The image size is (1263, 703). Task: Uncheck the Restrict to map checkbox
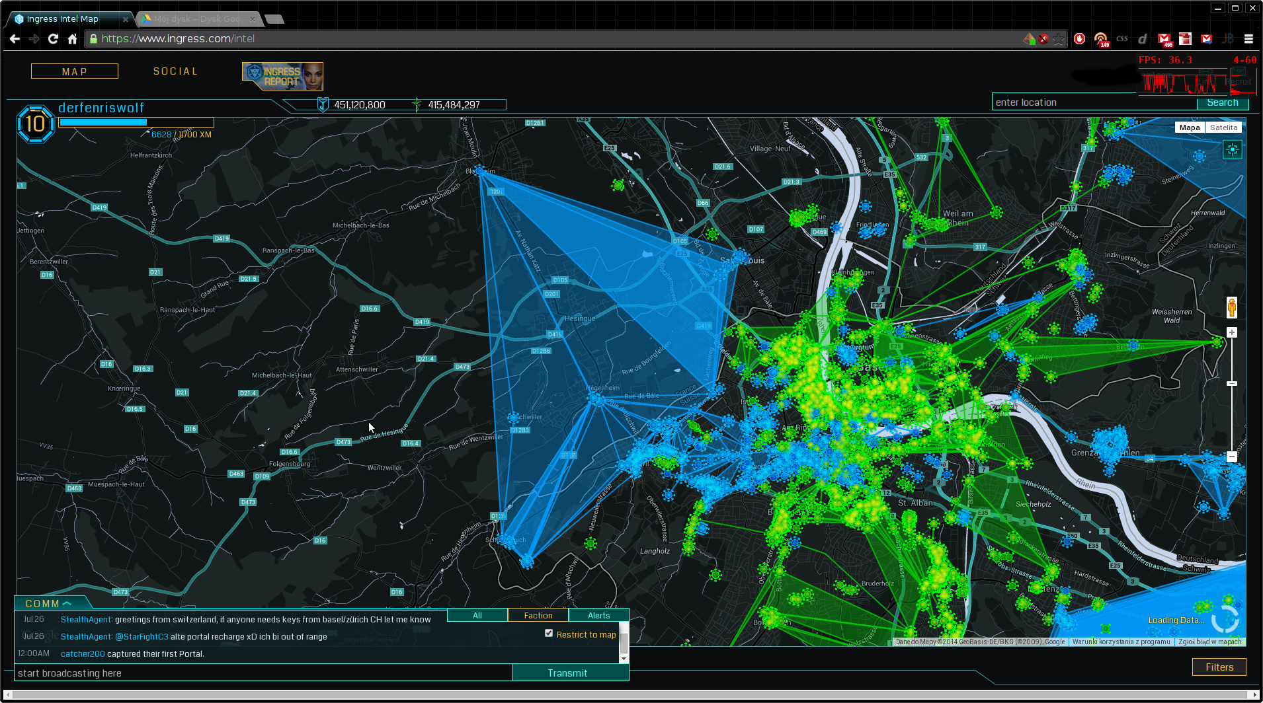[549, 633]
